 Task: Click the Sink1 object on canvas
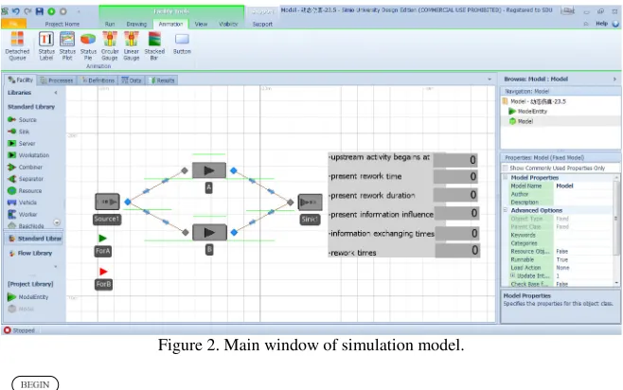(310, 203)
